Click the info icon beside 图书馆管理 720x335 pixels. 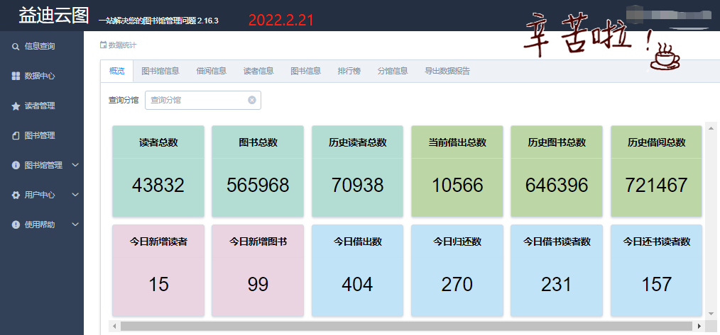pos(16,166)
